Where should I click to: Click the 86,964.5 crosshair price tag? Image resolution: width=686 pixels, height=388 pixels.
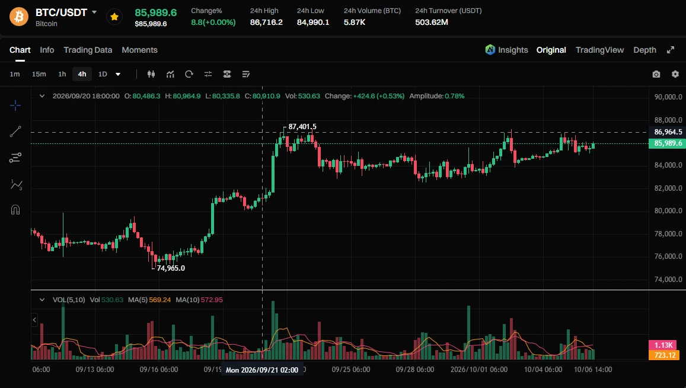pos(668,132)
